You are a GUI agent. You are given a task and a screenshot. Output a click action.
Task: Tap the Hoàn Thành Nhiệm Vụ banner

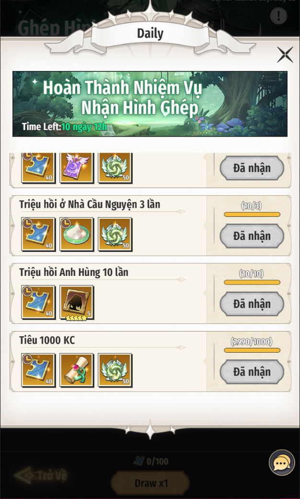tap(150, 104)
